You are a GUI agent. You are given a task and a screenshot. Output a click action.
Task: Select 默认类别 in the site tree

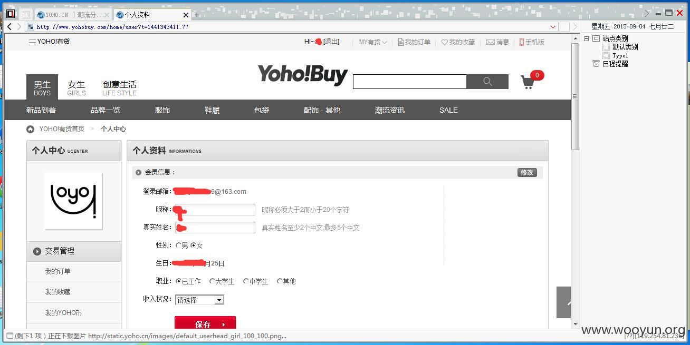[625, 47]
